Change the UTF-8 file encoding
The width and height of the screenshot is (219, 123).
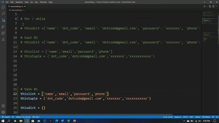pyautogui.click(x=185, y=117)
